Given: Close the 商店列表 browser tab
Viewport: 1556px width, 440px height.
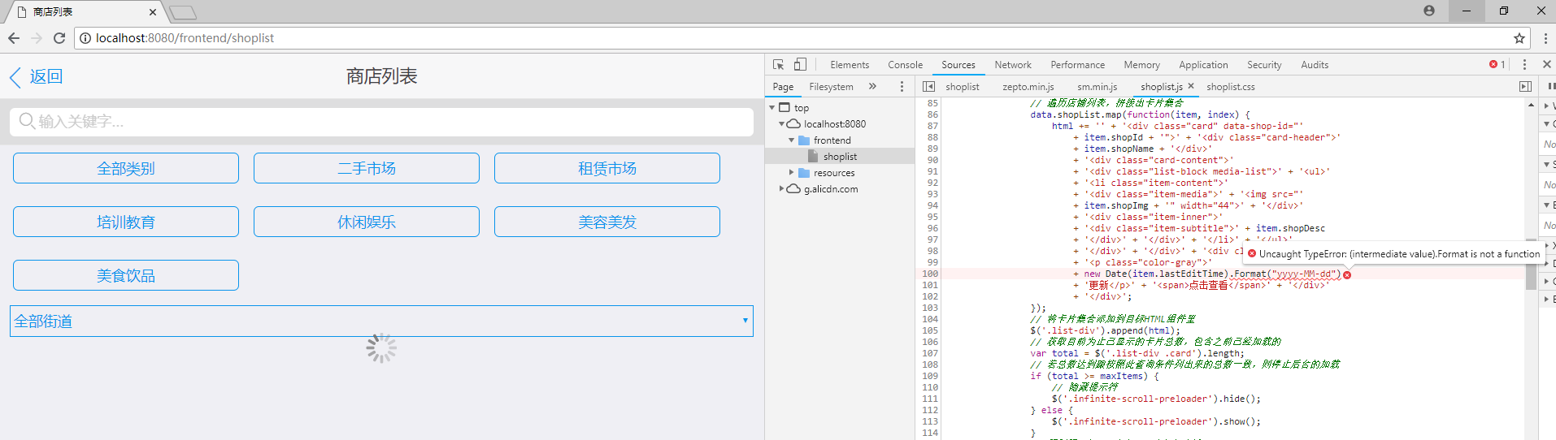Looking at the screenshot, I should [x=153, y=12].
